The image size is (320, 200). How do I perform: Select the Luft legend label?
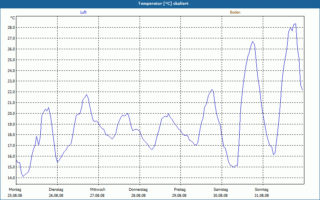83,12
